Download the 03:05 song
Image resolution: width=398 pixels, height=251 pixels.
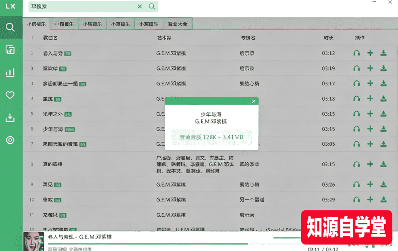383,144
